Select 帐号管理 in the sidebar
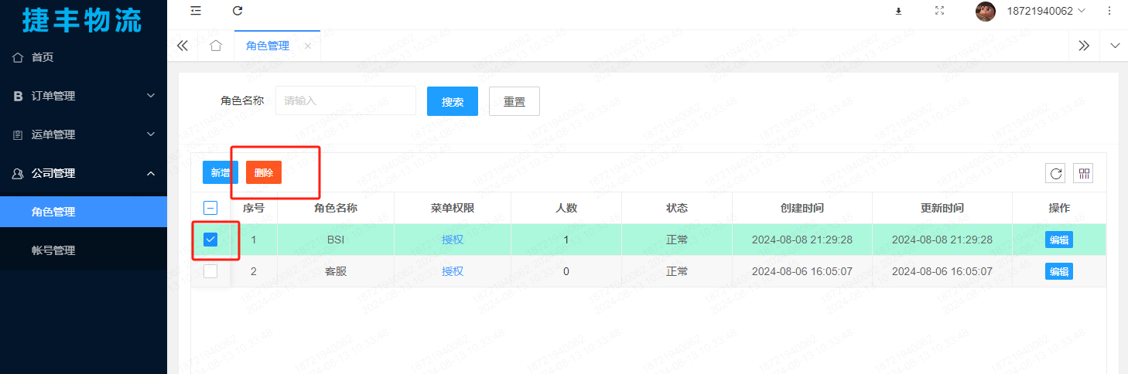The height and width of the screenshot is (374, 1128). 84,250
